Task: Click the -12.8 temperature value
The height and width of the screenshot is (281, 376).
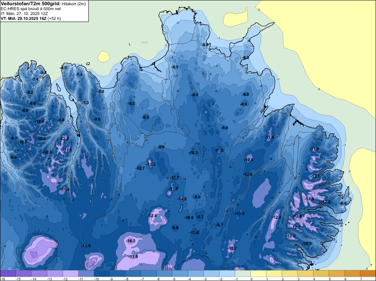Action: click(x=297, y=216)
